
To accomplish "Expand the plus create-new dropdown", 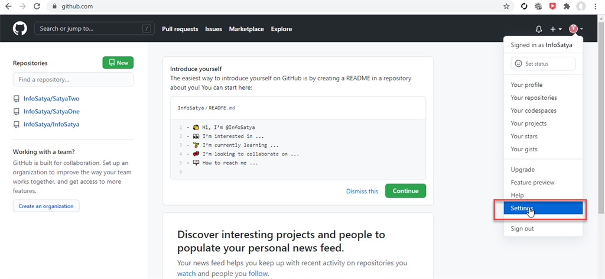I will click(556, 29).
